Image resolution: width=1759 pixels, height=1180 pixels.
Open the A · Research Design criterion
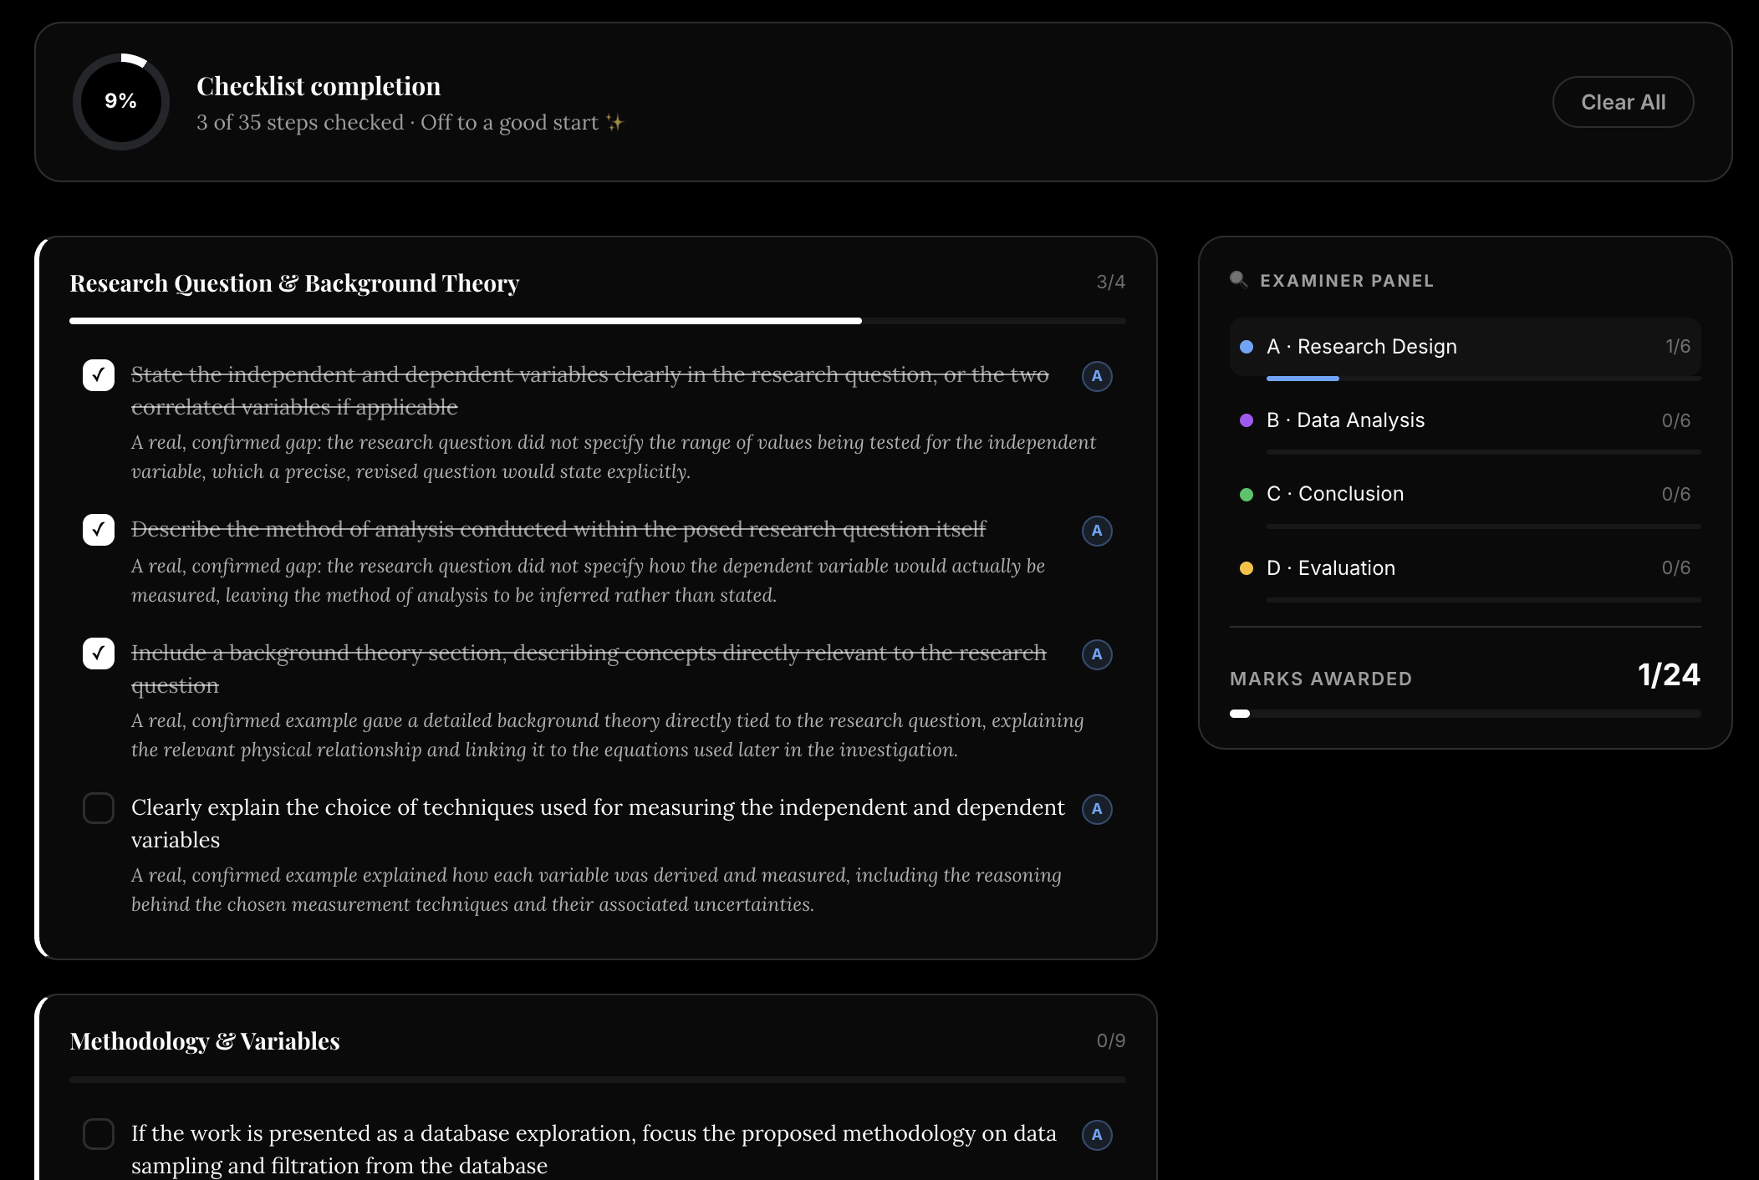pos(1465,347)
